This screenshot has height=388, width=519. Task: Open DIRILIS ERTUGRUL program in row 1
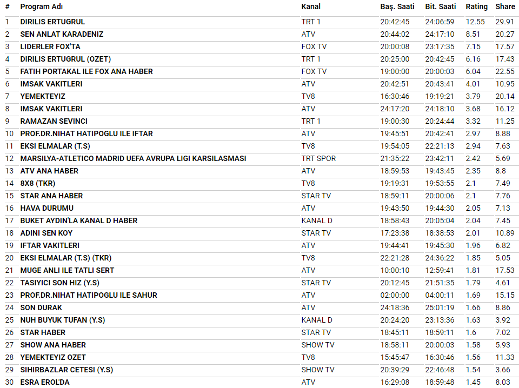coord(52,22)
